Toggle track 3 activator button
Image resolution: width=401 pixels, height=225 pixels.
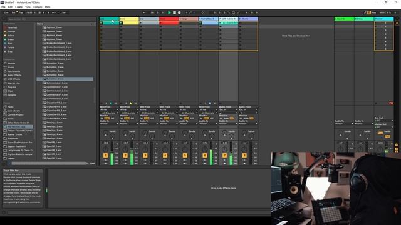pos(145,156)
